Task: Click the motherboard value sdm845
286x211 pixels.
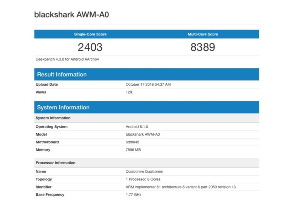Action: 132,142
